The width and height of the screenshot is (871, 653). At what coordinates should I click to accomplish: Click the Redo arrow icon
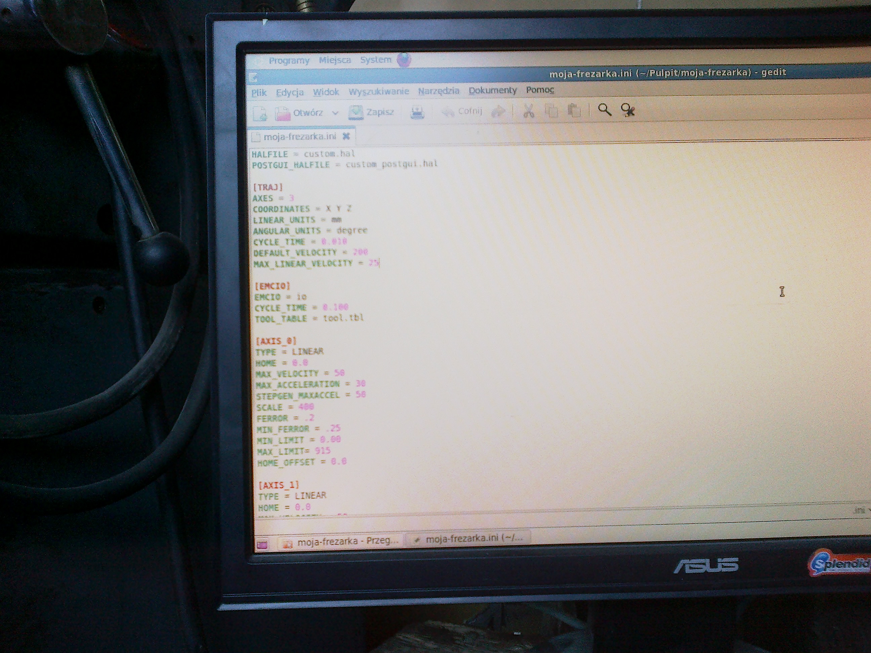[498, 112]
